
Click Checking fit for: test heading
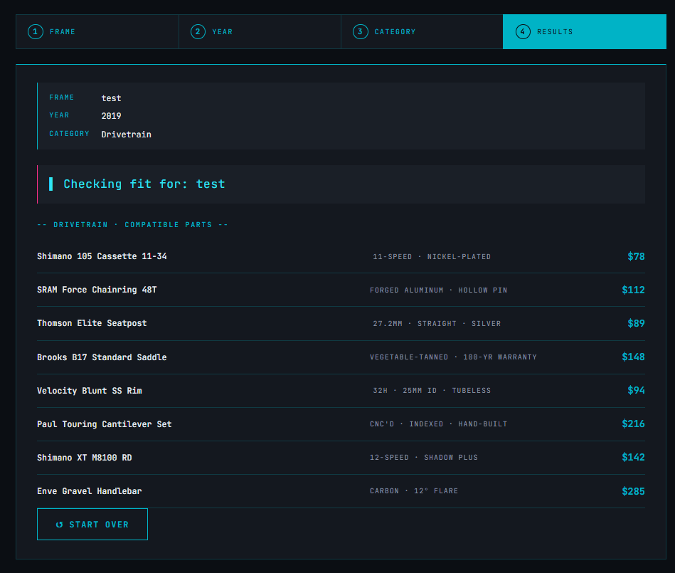(144, 184)
